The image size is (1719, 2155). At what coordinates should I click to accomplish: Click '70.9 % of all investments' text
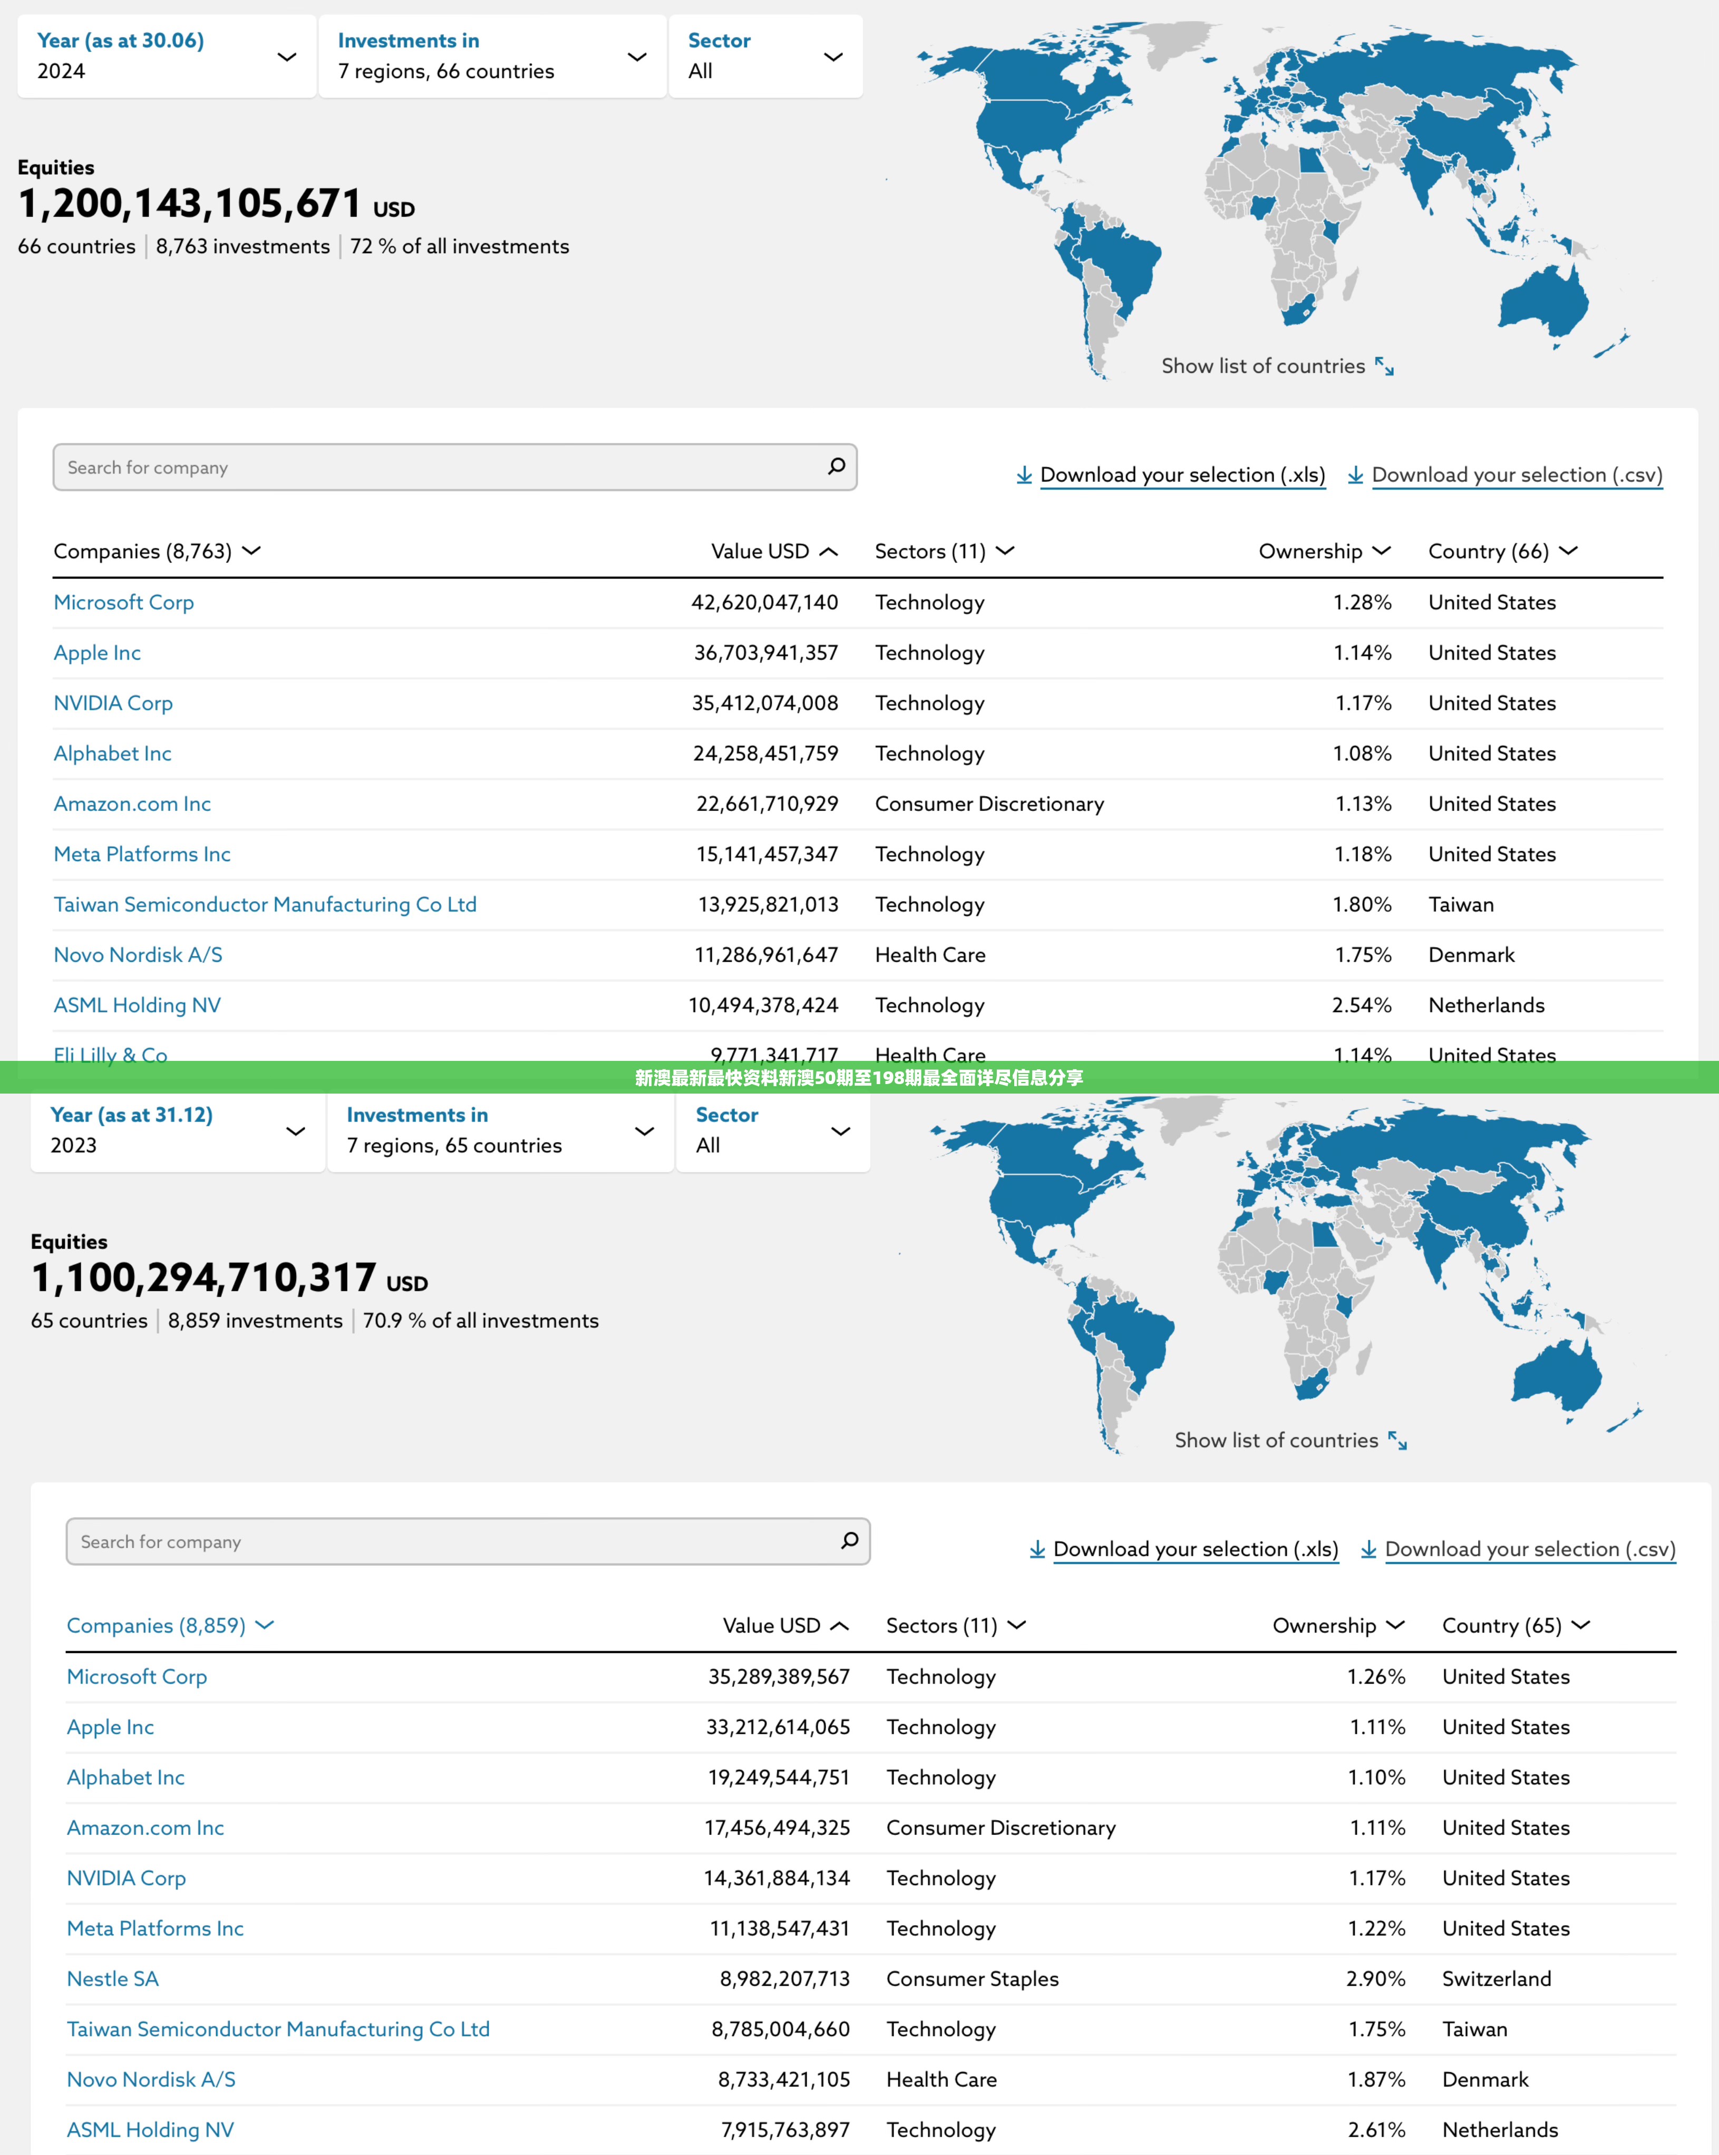pos(481,1321)
